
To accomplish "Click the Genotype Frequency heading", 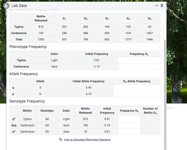I will click(27, 101).
